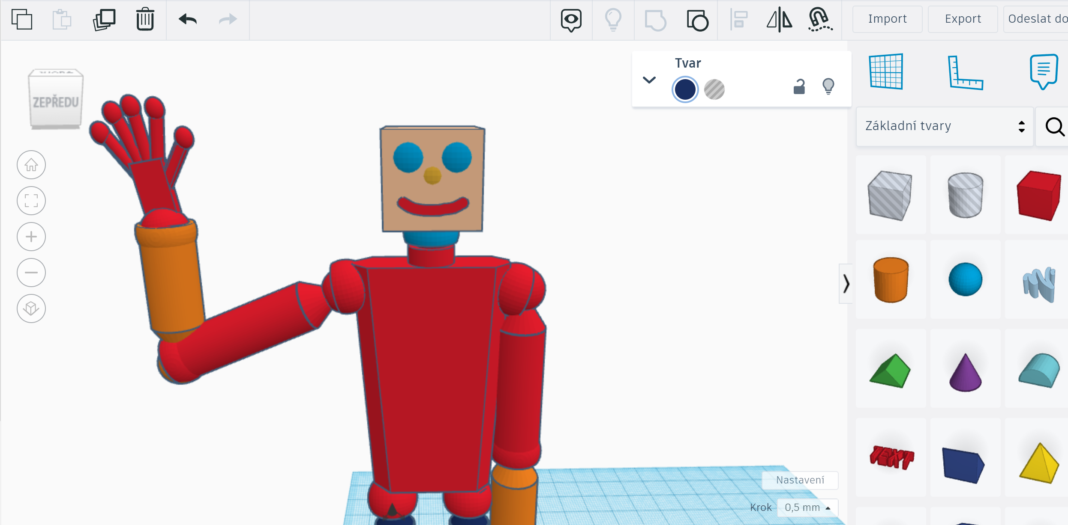Screen dimensions: 1068x525
Task: Click the Group shapes icon
Action: pos(655,20)
